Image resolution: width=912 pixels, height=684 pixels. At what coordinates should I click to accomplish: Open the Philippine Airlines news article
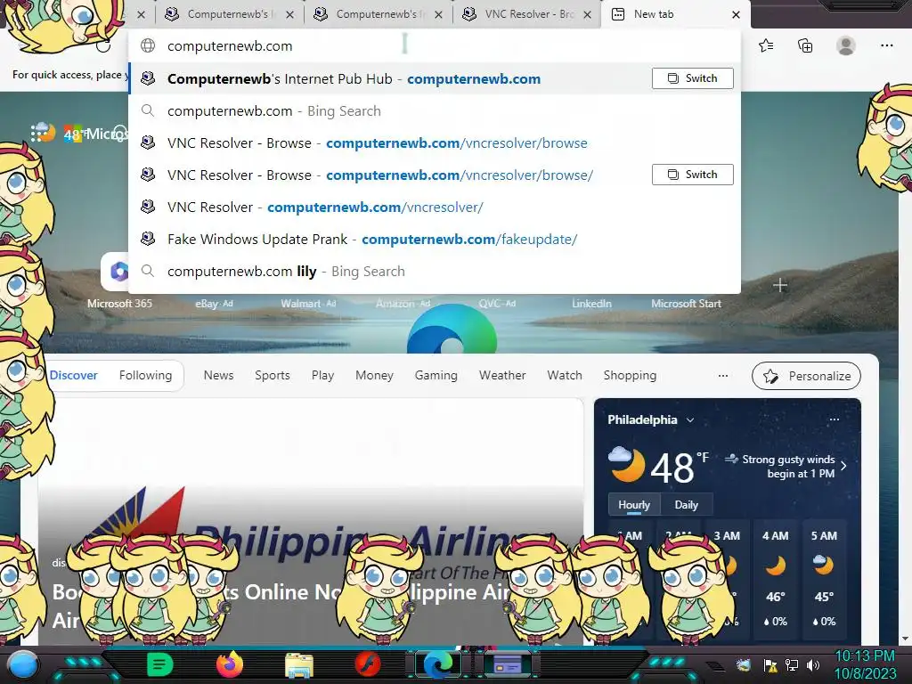pyautogui.click(x=311, y=522)
